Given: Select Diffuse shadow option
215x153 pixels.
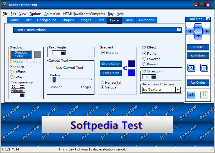Looking at the screenshot, I should 12,72.
